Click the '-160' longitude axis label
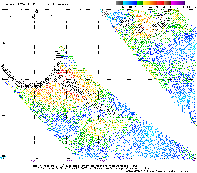197x173 pixels. 131,159
